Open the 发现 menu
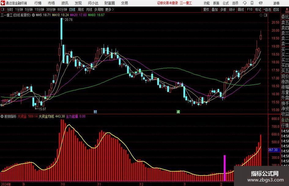 tap(78, 3)
